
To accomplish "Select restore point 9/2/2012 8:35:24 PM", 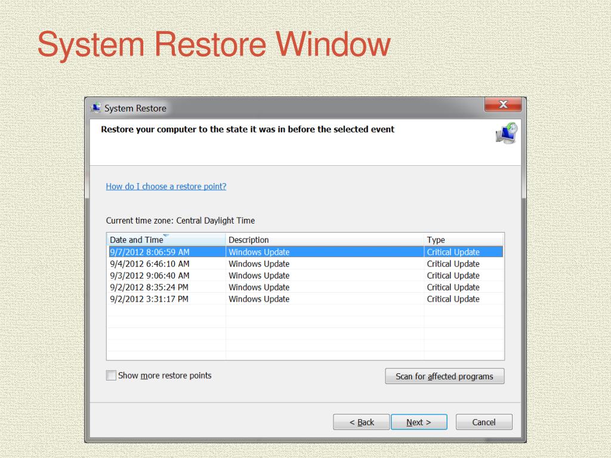I will click(x=305, y=287).
